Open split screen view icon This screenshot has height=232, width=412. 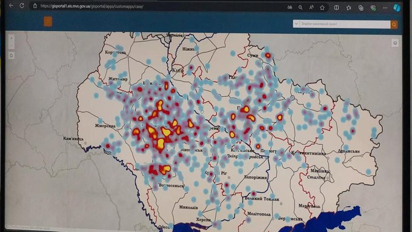[x=336, y=8]
